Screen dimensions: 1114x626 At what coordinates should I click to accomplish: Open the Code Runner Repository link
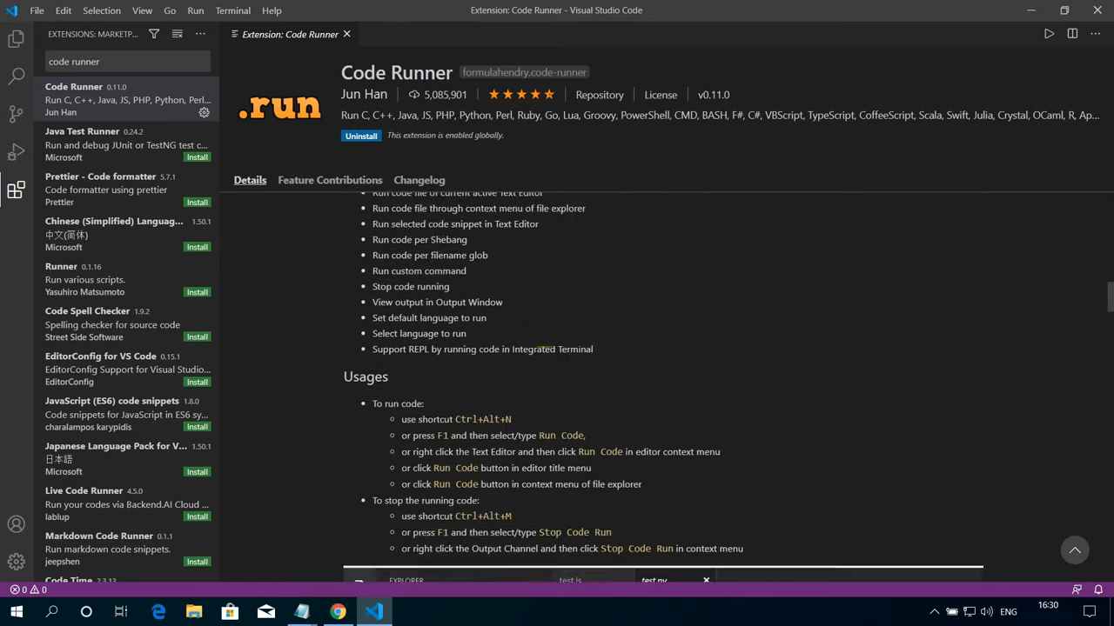pyautogui.click(x=600, y=95)
